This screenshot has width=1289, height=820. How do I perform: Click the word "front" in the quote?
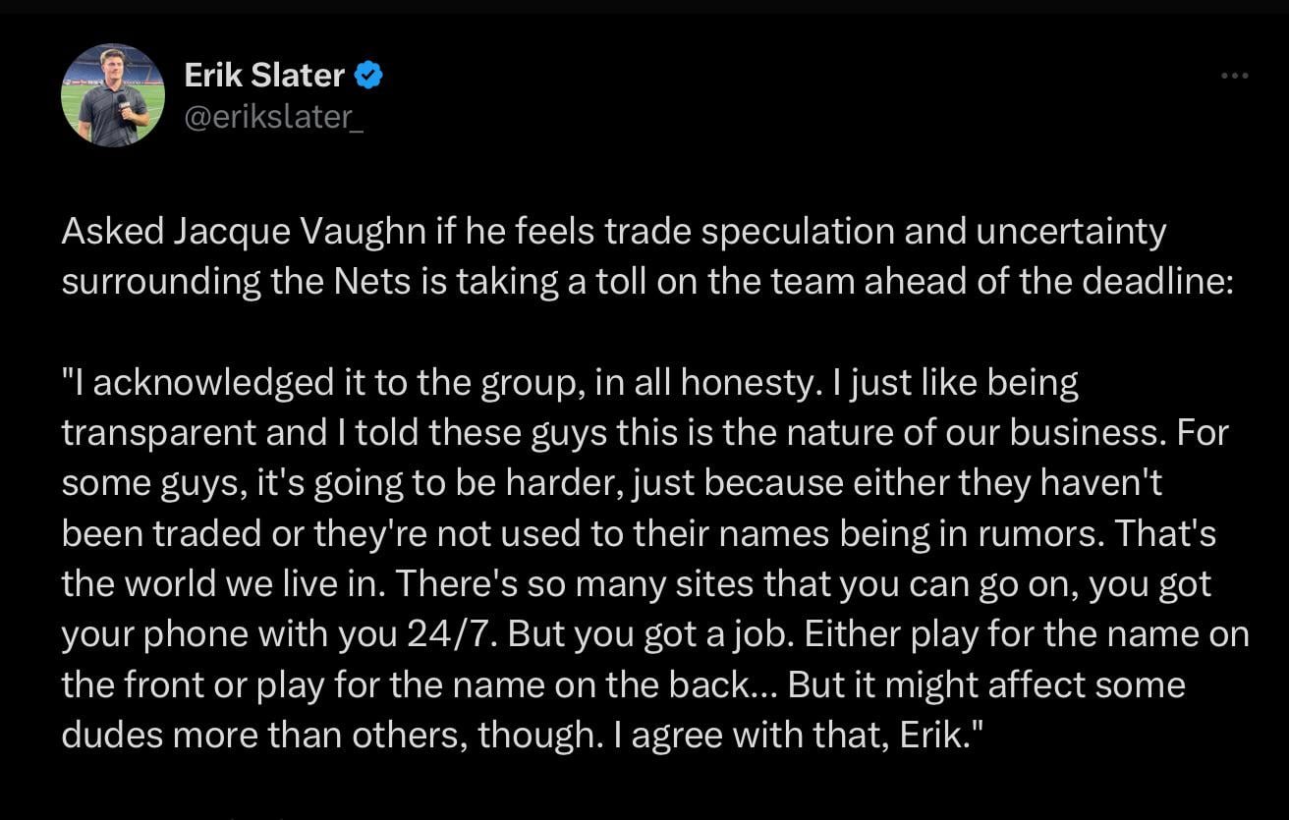172,685
